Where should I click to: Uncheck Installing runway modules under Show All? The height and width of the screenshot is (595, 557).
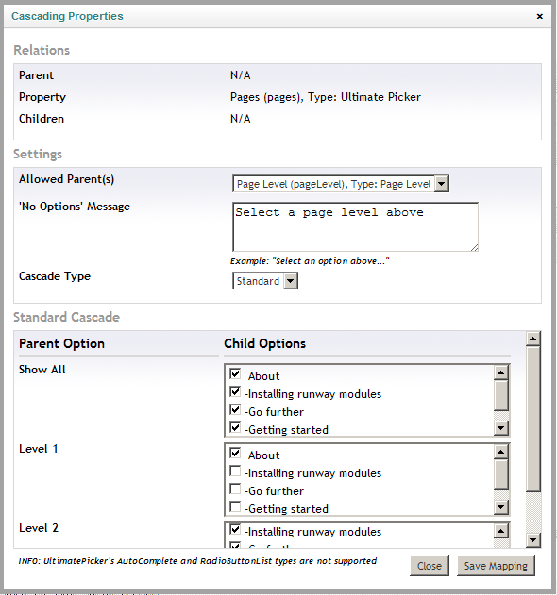click(x=235, y=392)
